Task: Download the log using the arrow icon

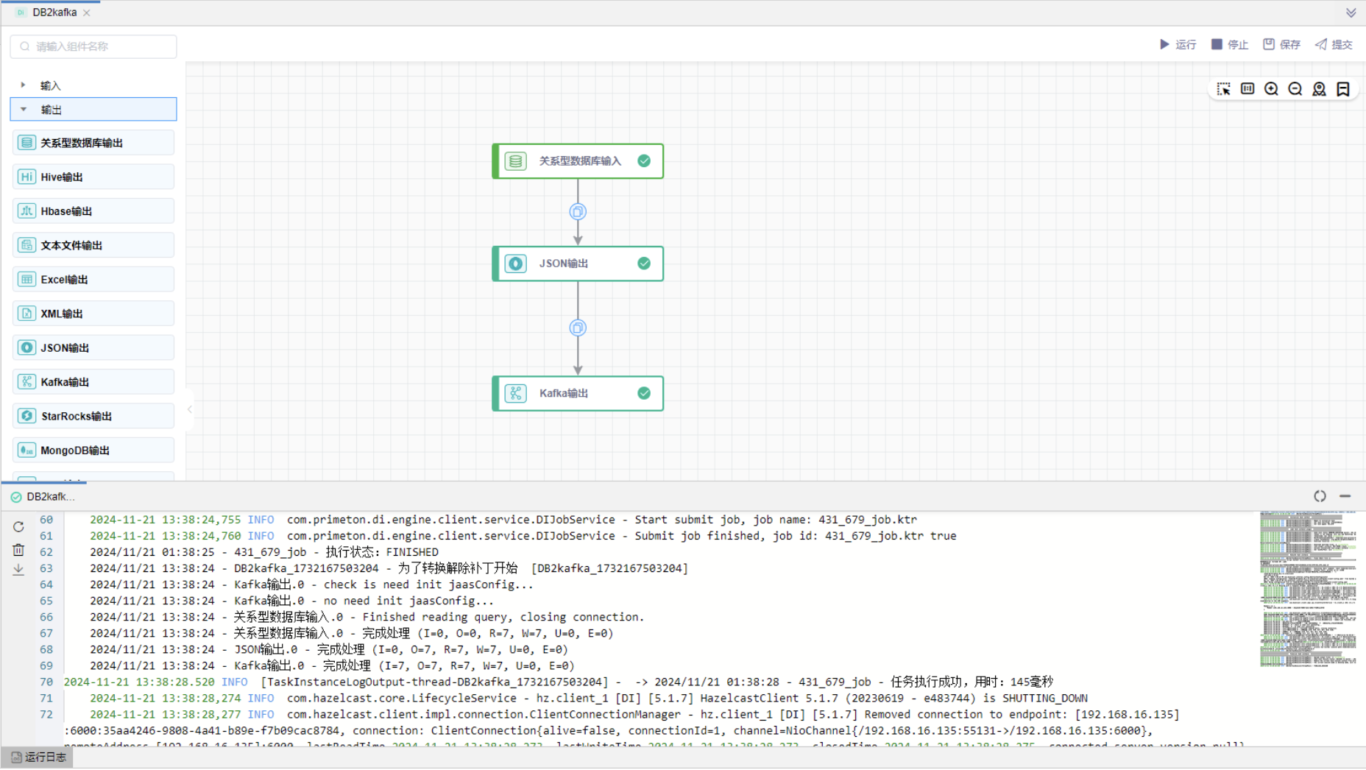Action: pyautogui.click(x=18, y=570)
